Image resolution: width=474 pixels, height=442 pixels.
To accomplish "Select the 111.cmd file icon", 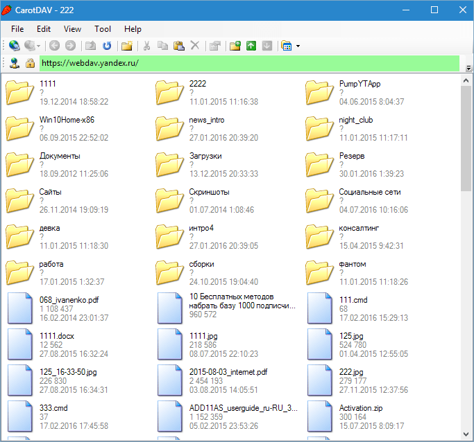I will [320, 308].
